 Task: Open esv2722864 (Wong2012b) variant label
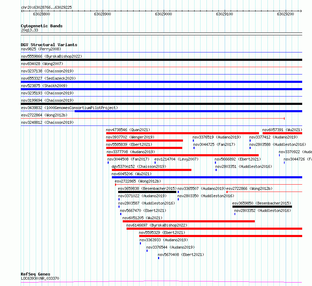tap(44, 115)
